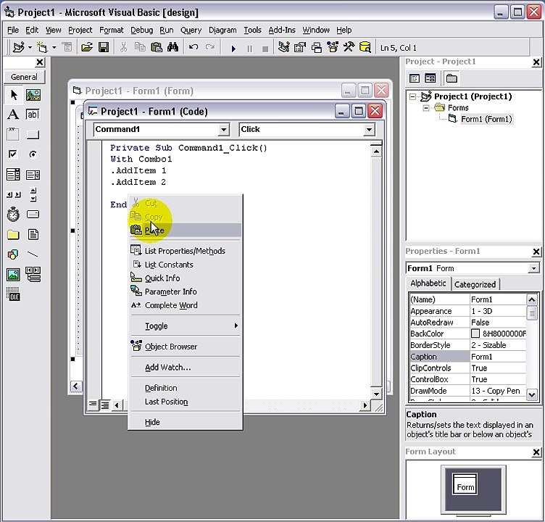
Task: Switch to Categorized properties tab
Action: 475,284
